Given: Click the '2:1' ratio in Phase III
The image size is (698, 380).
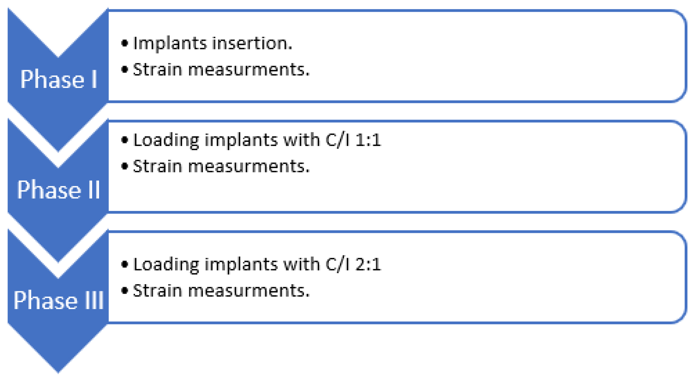Looking at the screenshot, I should [368, 265].
